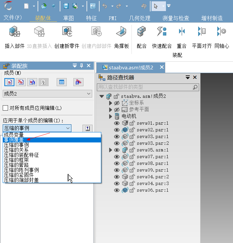This screenshot has width=233, height=243.
Task: Click the Save icon in quick access toolbar
Action: click(66, 6)
